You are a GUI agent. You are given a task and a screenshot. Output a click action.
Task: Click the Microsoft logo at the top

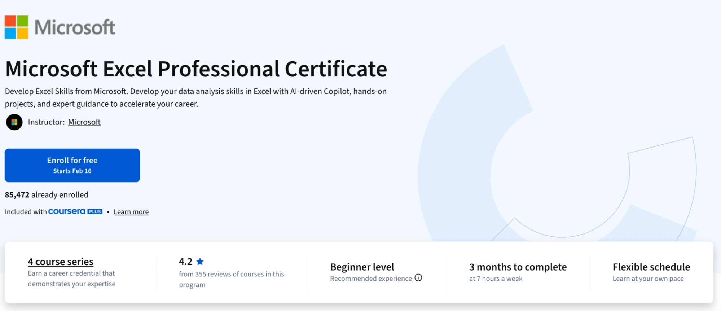coord(60,26)
